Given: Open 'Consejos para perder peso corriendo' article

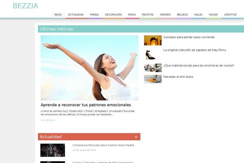Looking at the screenshot, I should pyautogui.click(x=189, y=37).
